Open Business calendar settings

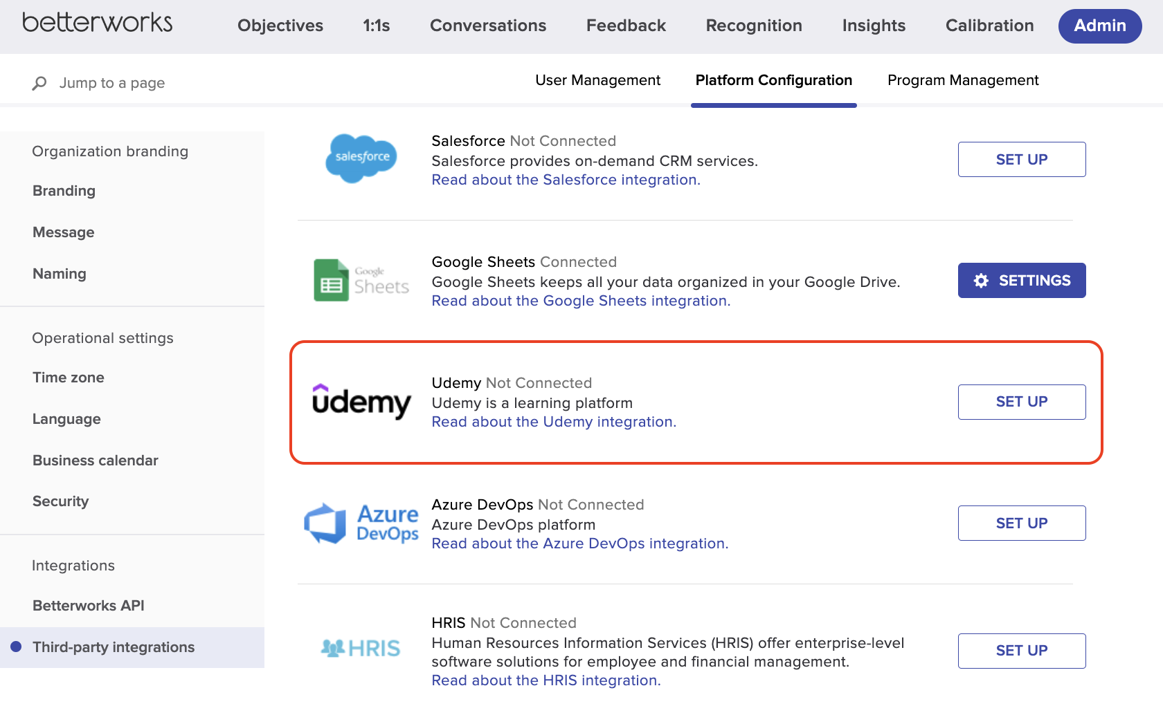click(x=96, y=461)
